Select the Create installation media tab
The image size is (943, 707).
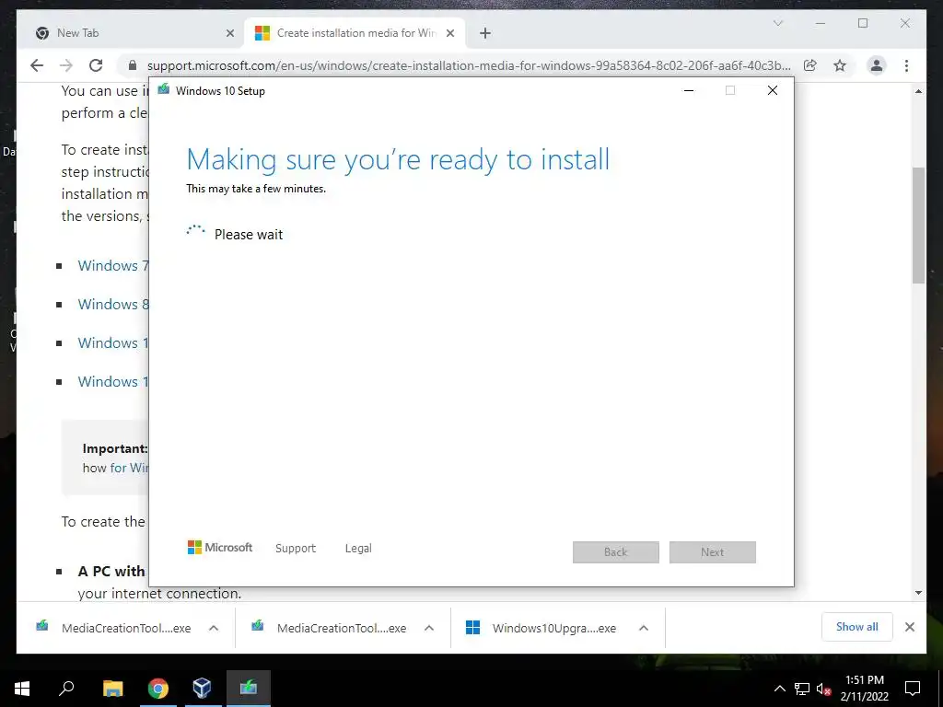pos(355,33)
